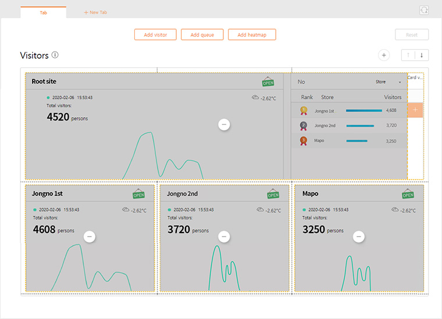Click the Root site visitor trend chart
This screenshot has width=442, height=319.
click(x=163, y=155)
